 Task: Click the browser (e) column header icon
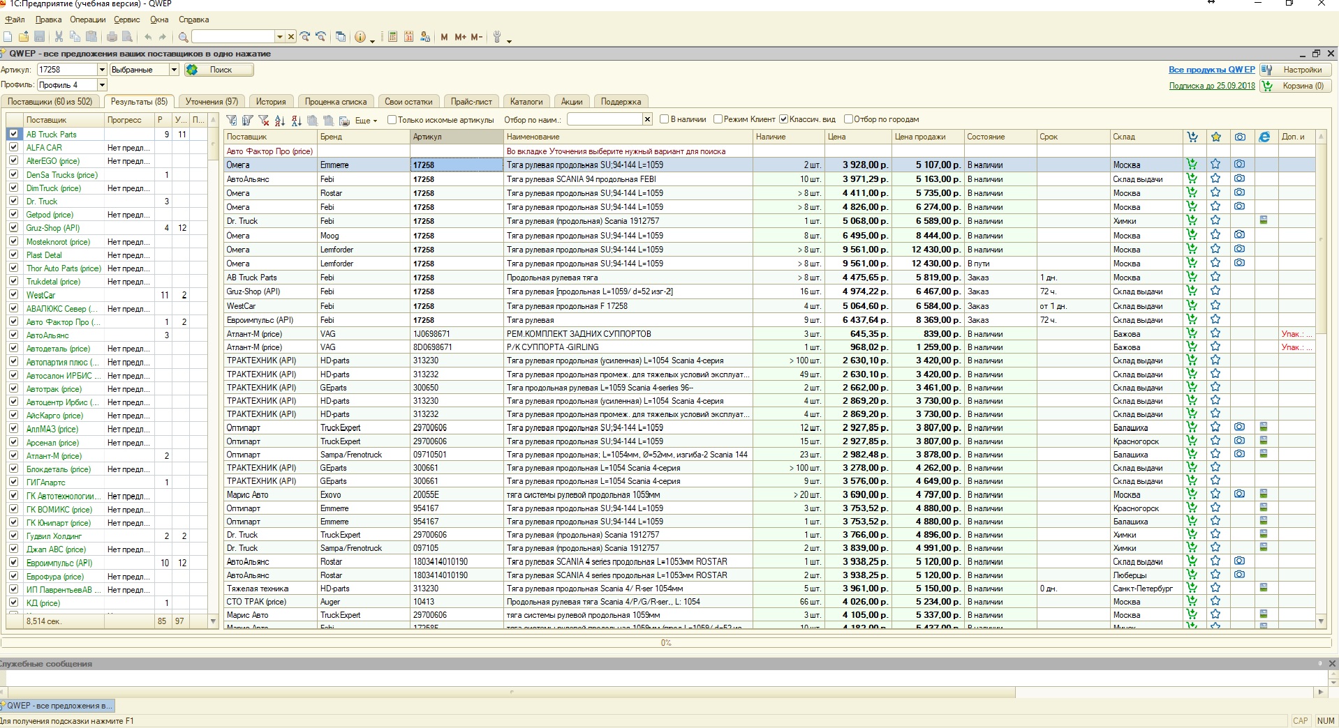(x=1264, y=137)
